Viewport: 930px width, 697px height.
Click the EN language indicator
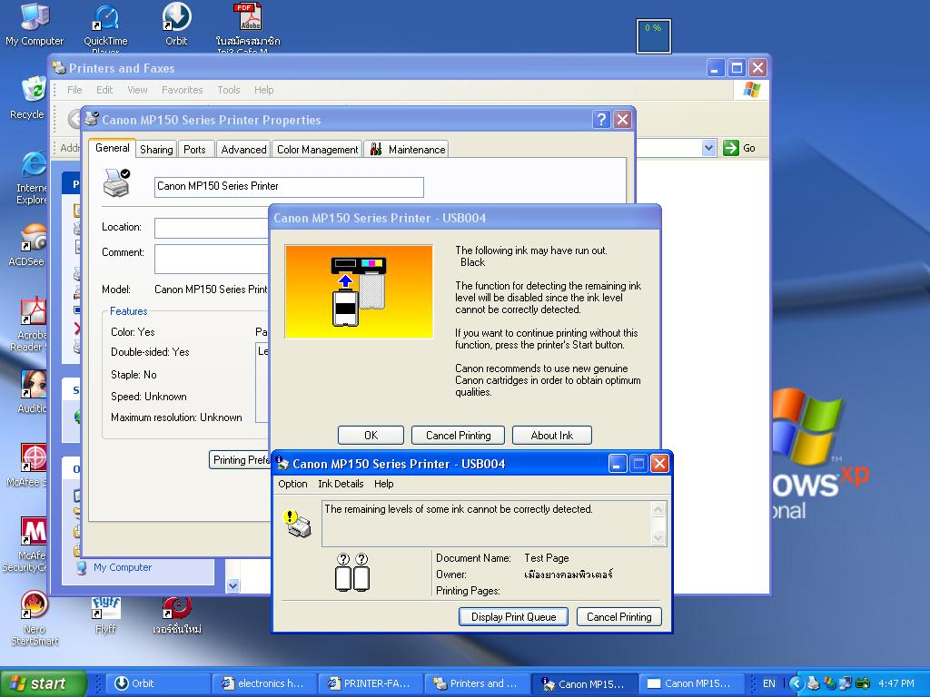768,683
